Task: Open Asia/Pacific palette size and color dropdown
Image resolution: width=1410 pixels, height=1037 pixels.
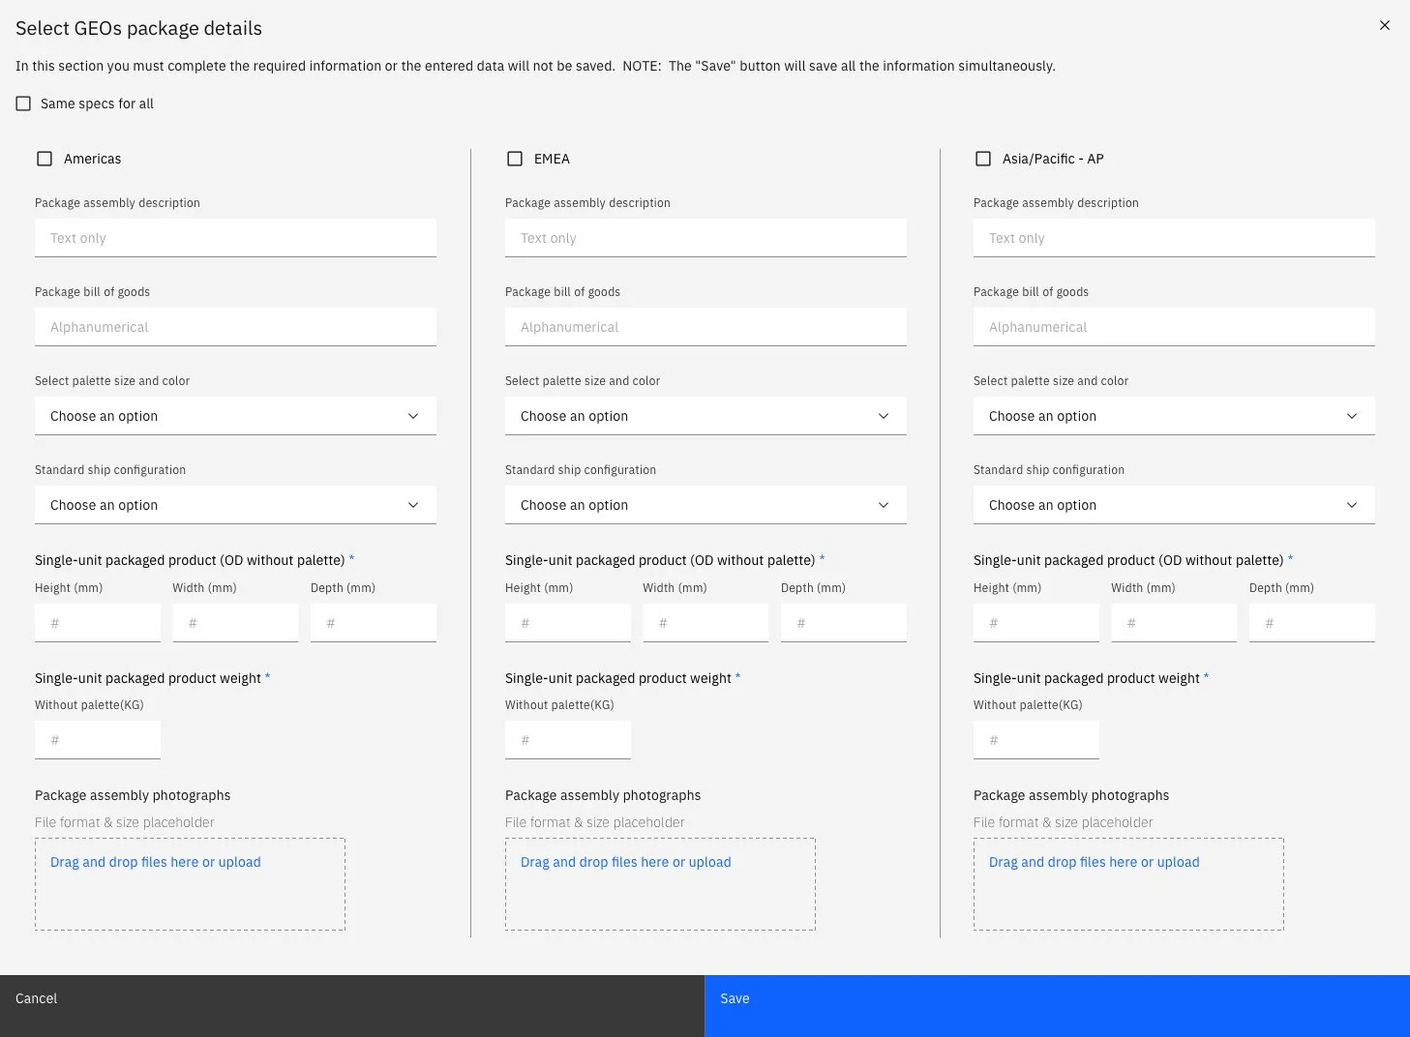Action: pyautogui.click(x=1174, y=416)
